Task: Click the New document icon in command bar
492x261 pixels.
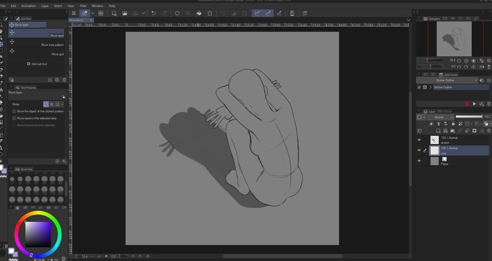Action: tap(114, 13)
